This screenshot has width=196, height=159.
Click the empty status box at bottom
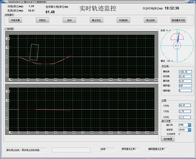tap(71, 150)
